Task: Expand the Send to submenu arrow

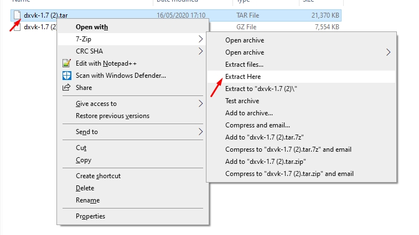Action: coord(200,132)
